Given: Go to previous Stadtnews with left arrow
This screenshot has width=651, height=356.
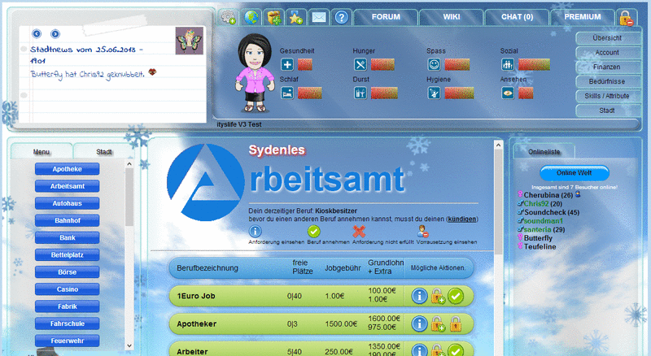Looking at the screenshot, I should [37, 34].
